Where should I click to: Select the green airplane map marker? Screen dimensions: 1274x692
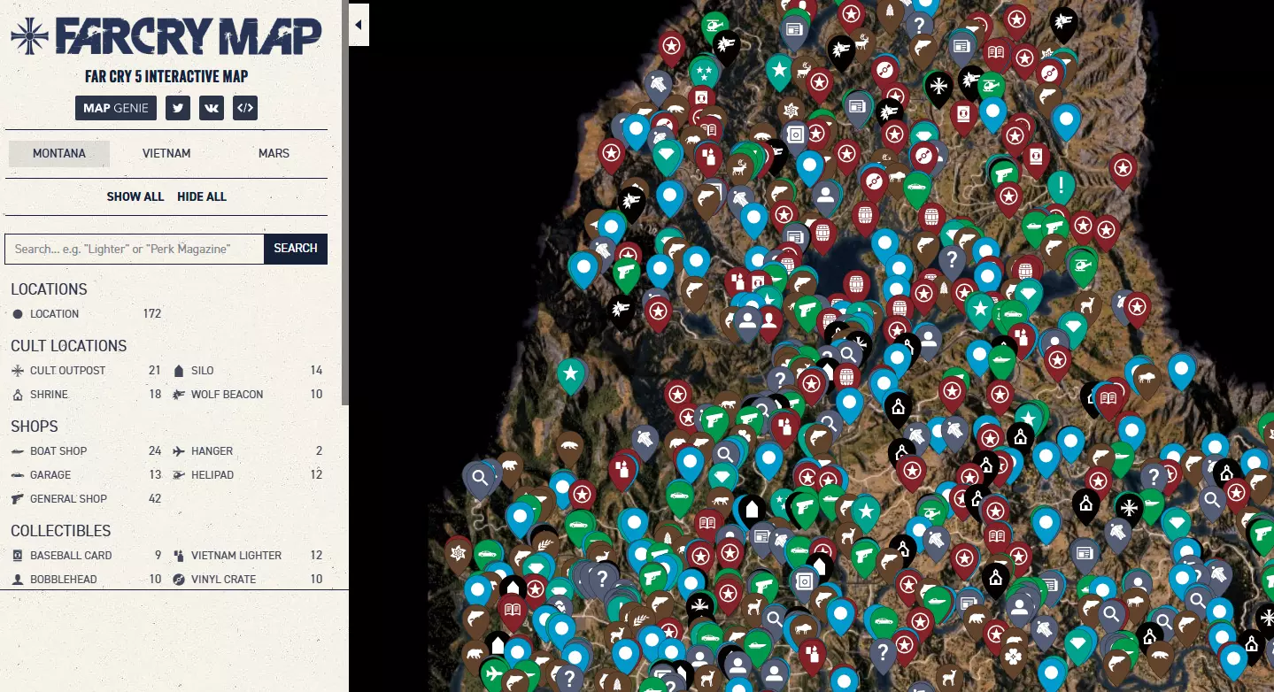tap(494, 675)
